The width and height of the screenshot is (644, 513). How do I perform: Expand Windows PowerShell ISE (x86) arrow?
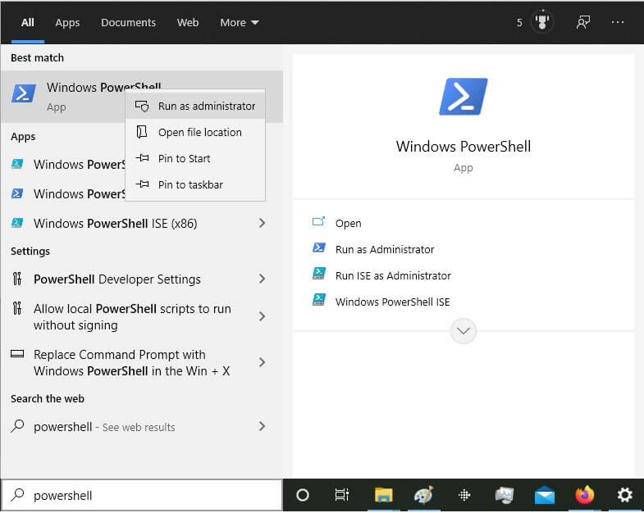[262, 224]
